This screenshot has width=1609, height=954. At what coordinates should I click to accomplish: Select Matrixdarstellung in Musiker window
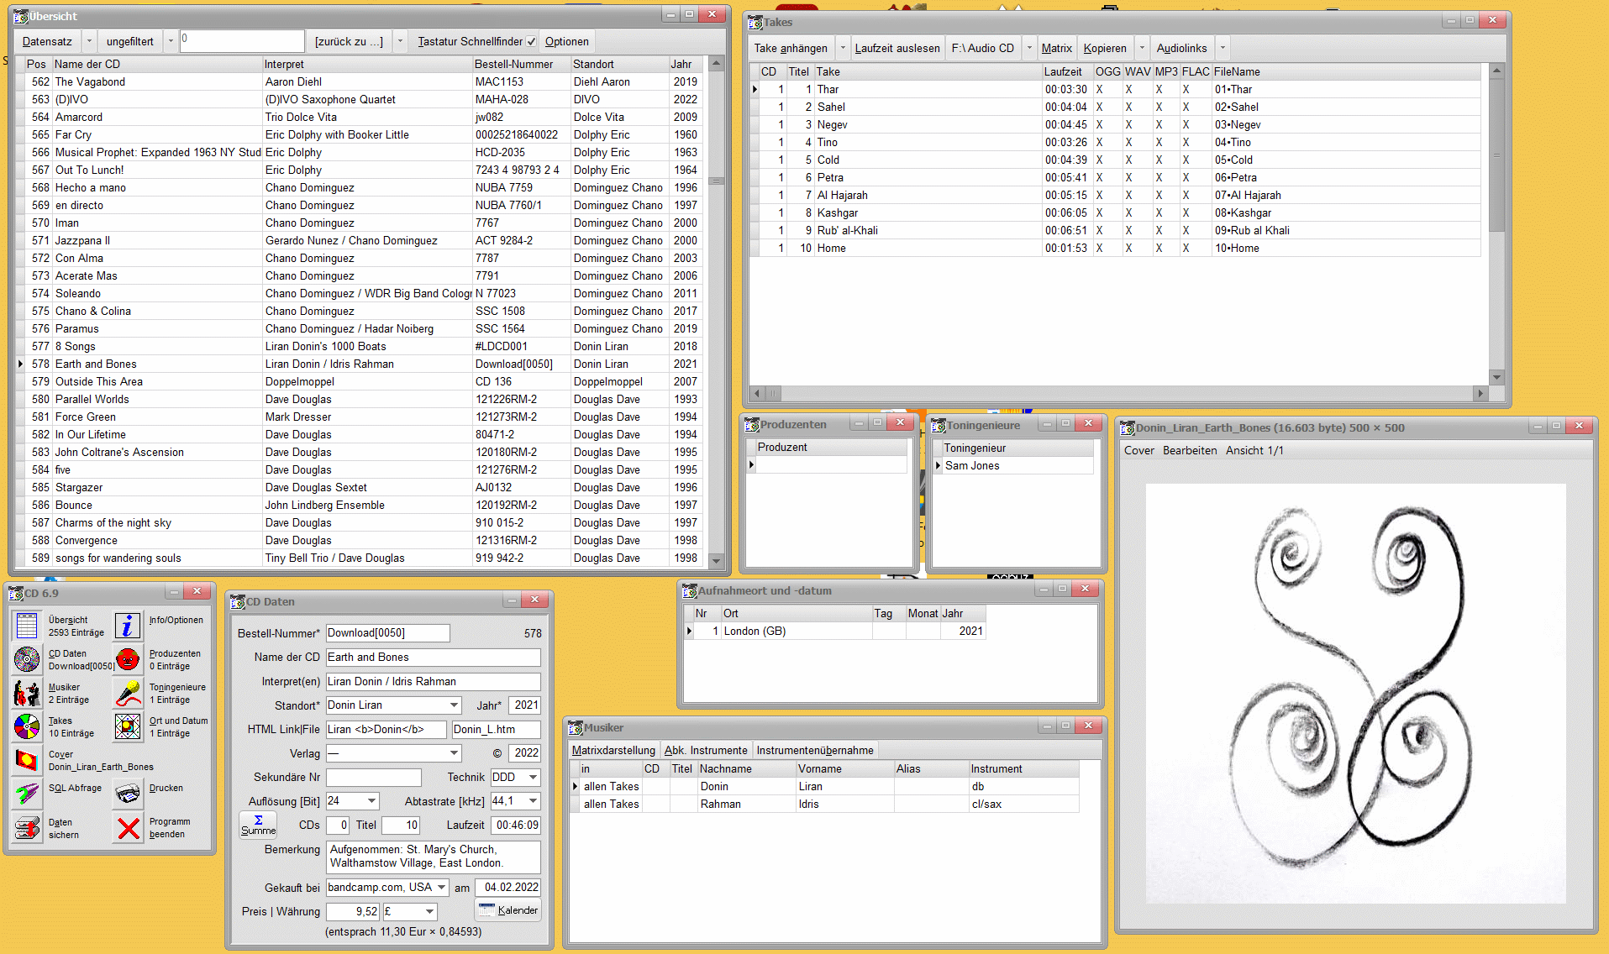coord(613,750)
